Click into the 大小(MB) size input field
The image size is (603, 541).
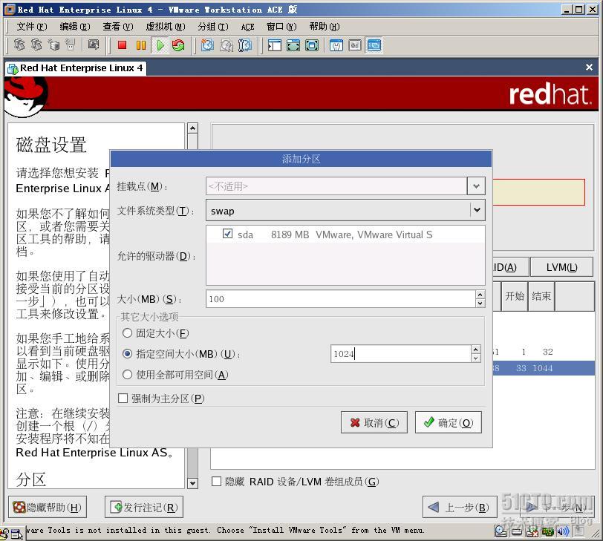click(x=341, y=299)
